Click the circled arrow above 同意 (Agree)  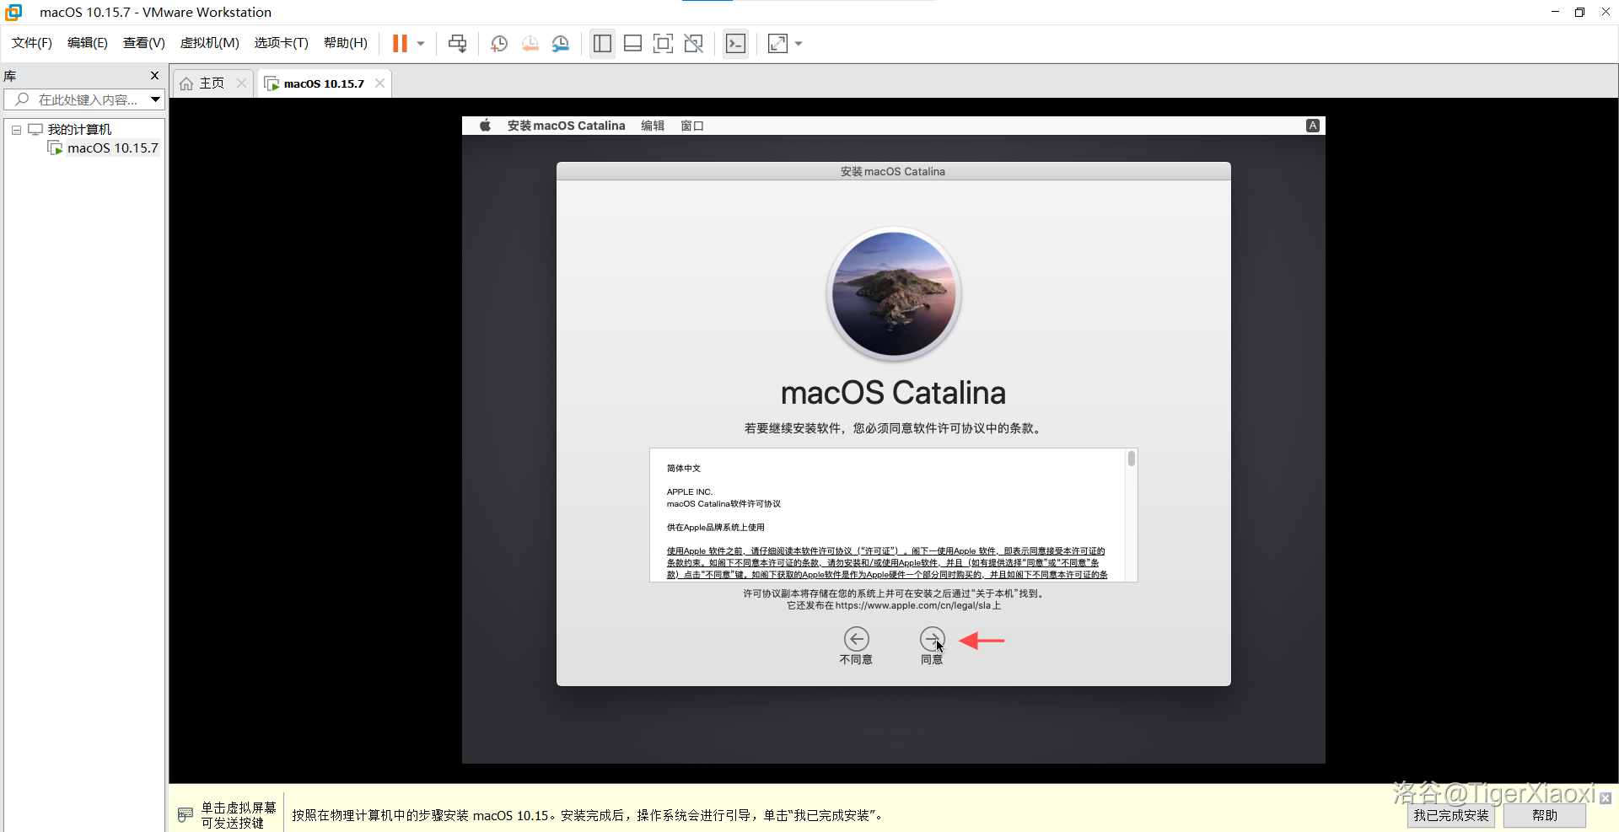[932, 639]
